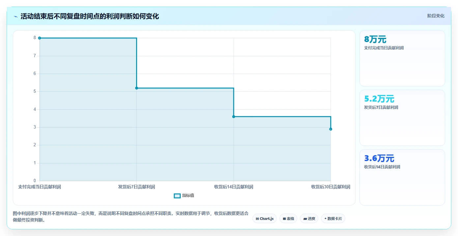
Task: Select the 进度 tag button
Action: pyautogui.click(x=309, y=219)
